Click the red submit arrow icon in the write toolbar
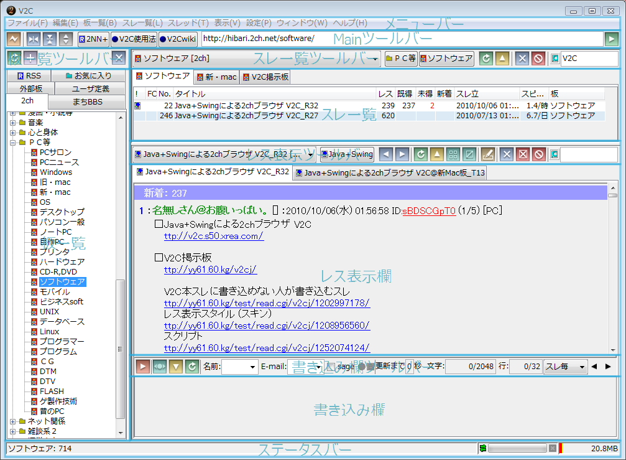Screen dimensions: 626x460 [143, 367]
